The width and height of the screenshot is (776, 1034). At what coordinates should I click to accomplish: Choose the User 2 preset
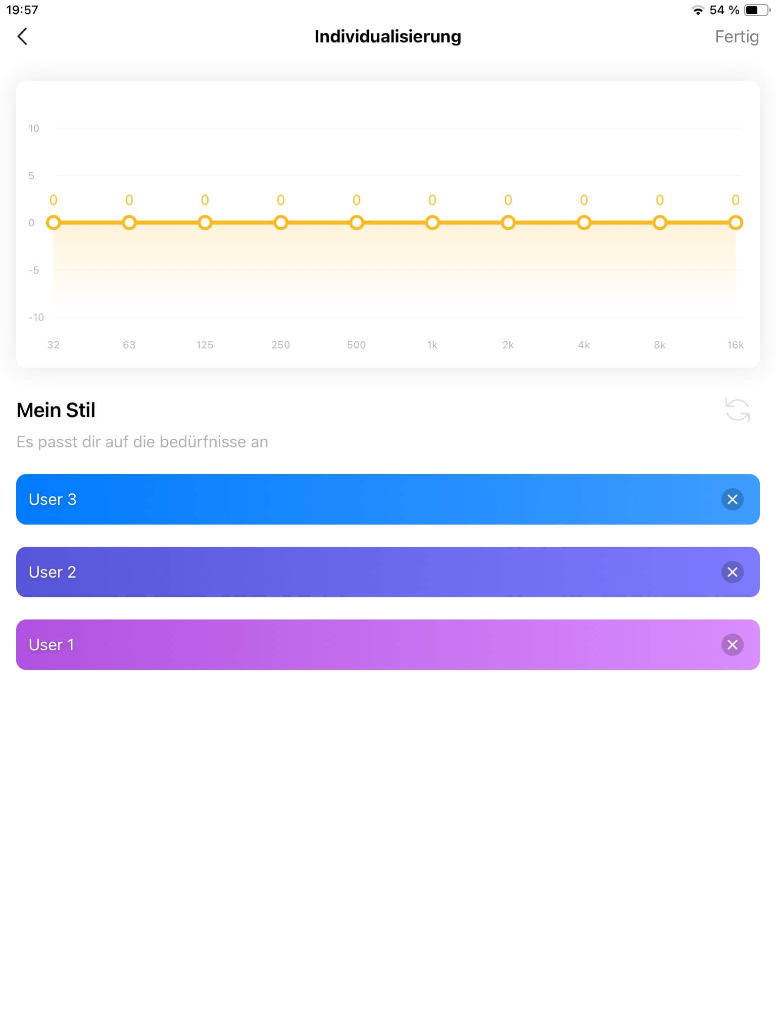(354, 572)
